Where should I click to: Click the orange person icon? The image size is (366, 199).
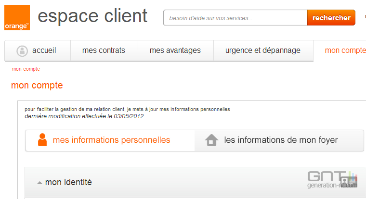point(42,140)
